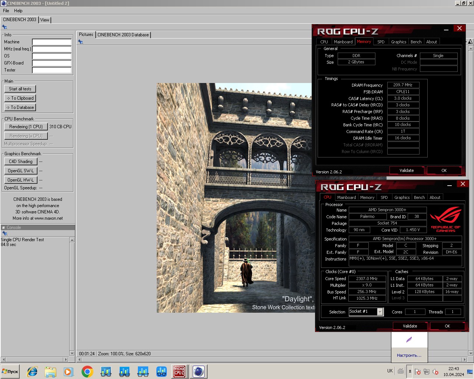The height and width of the screenshot is (379, 474).
Task: Click the Настроить... link in tray popup
Action: tap(409, 355)
